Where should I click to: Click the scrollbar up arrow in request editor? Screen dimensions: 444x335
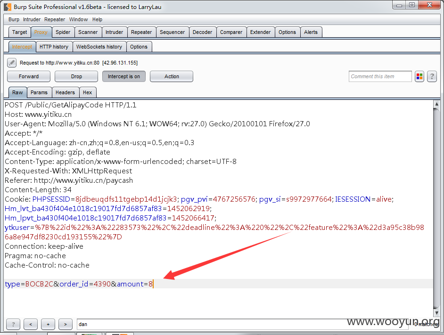click(x=436, y=104)
